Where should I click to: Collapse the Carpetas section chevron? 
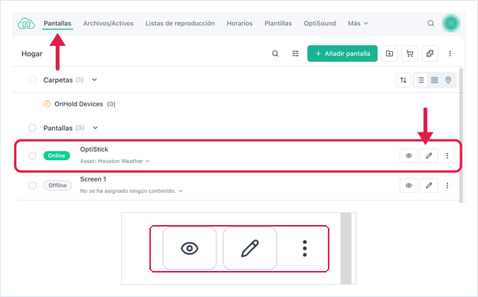(x=94, y=80)
